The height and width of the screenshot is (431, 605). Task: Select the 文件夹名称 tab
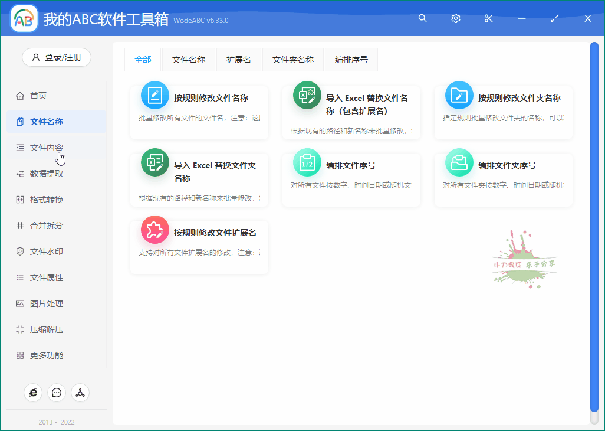(293, 60)
